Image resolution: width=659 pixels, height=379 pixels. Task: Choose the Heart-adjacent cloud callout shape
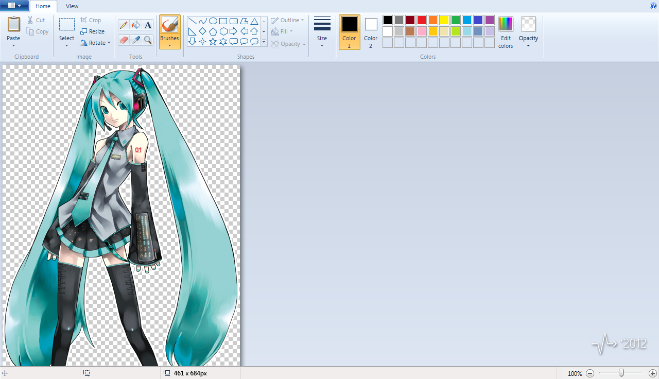point(254,42)
